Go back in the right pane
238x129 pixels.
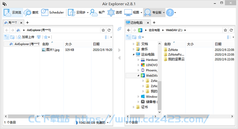click(x=129, y=30)
